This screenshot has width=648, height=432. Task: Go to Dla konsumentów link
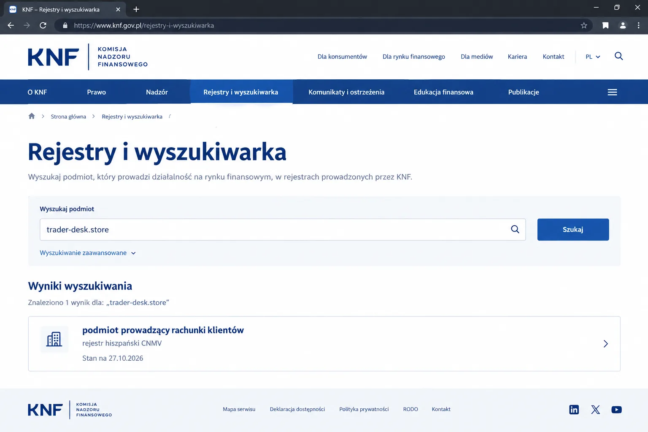pos(342,57)
